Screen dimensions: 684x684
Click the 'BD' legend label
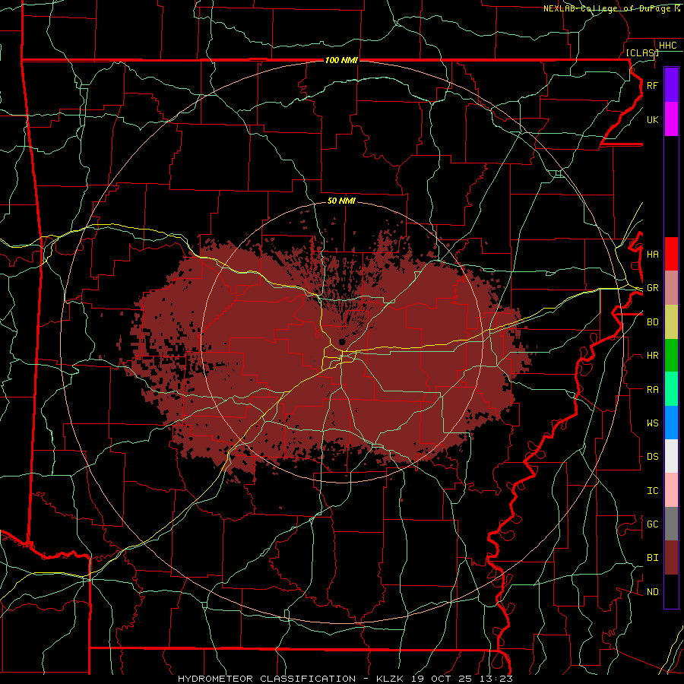[652, 322]
